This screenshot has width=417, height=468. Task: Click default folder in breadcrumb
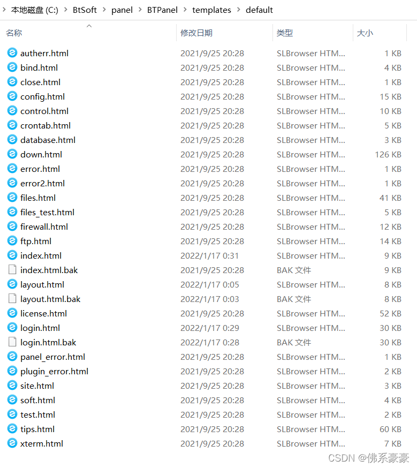click(x=259, y=10)
